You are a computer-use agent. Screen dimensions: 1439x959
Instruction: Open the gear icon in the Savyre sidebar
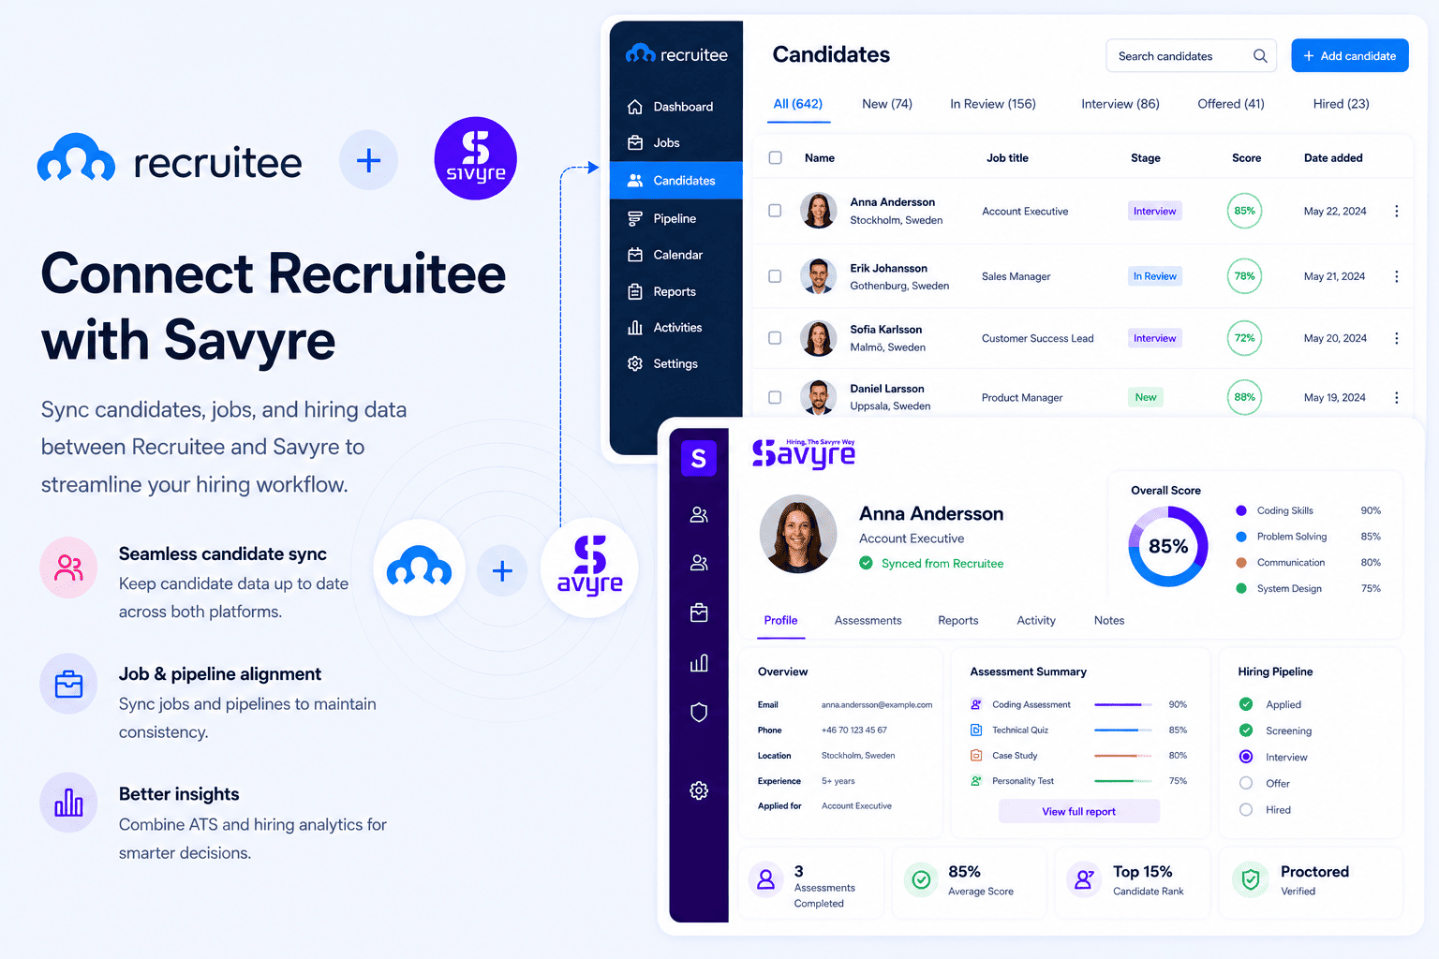click(x=699, y=790)
